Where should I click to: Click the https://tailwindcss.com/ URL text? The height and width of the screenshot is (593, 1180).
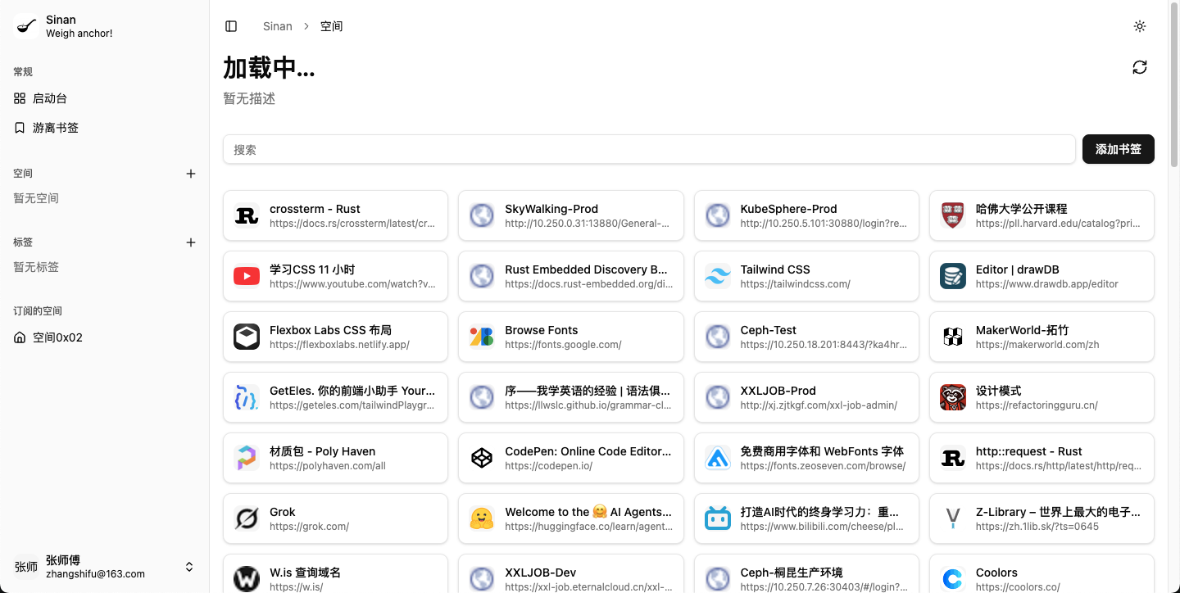[795, 284]
